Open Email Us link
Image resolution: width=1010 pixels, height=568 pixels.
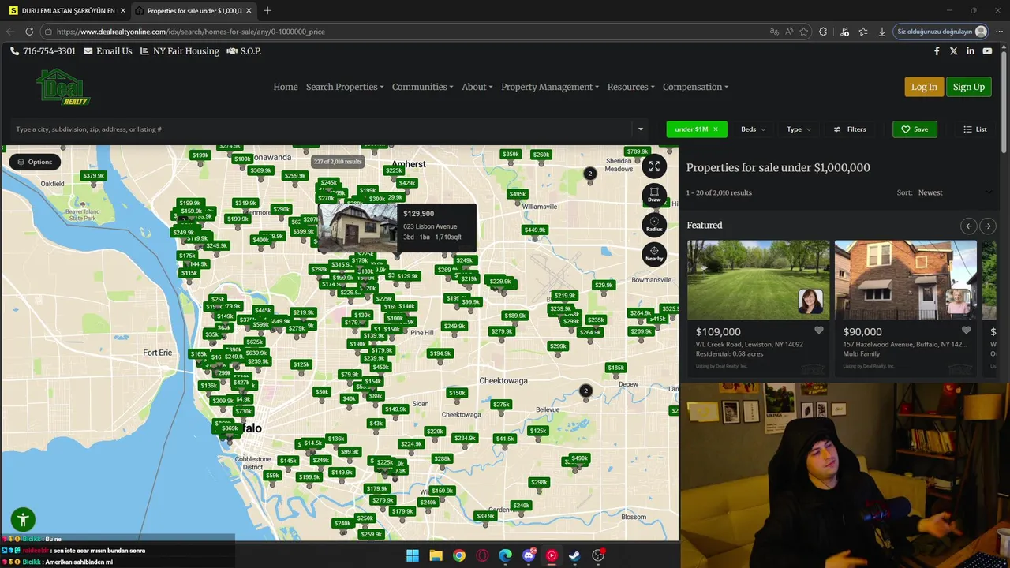click(108, 51)
